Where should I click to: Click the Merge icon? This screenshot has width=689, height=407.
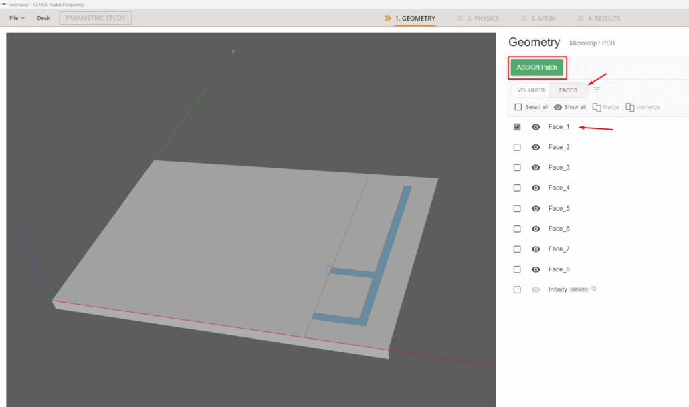tap(597, 107)
